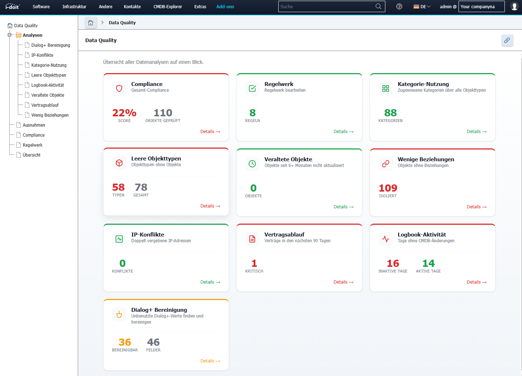This screenshot has height=376, width=522.
Task: Open the help question-mark icon
Action: (399, 6)
